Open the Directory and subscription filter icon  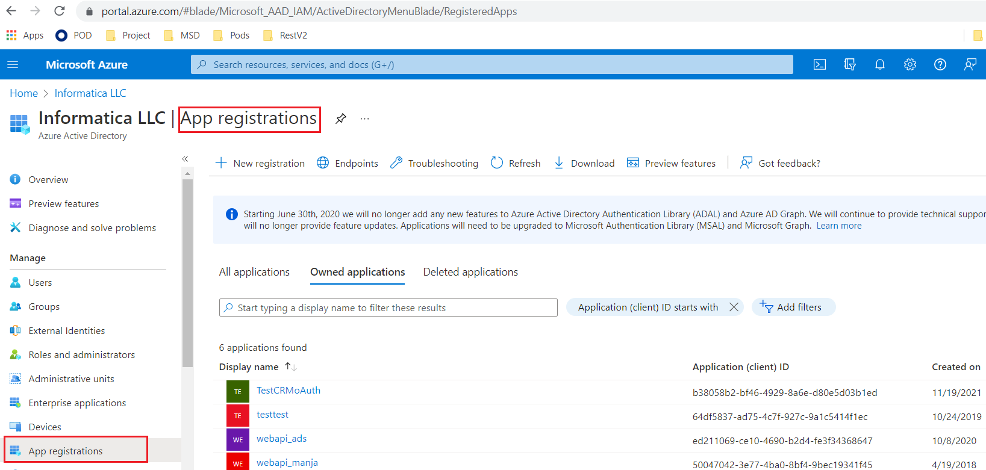point(850,64)
